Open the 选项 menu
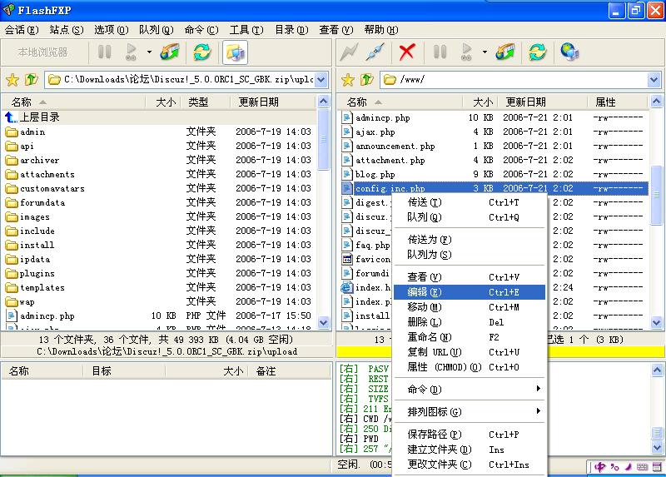The image size is (666, 477). [x=112, y=30]
